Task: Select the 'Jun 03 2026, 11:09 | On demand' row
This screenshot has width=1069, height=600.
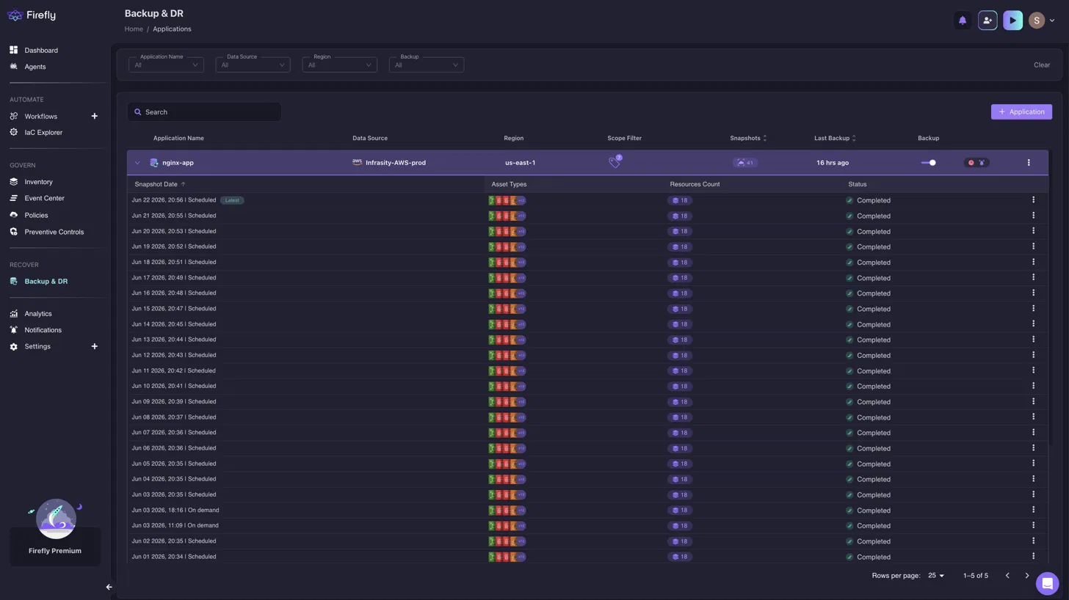Action: (x=587, y=525)
